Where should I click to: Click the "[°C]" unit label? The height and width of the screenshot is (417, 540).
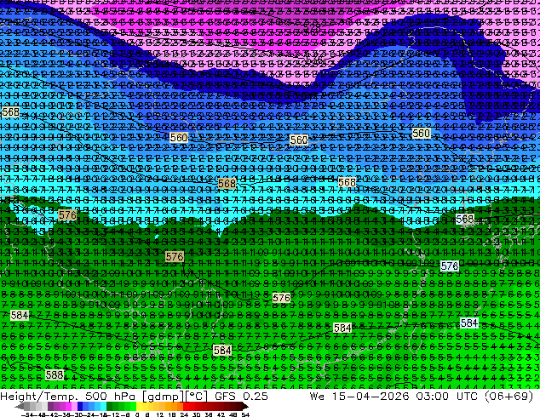[x=197, y=397]
